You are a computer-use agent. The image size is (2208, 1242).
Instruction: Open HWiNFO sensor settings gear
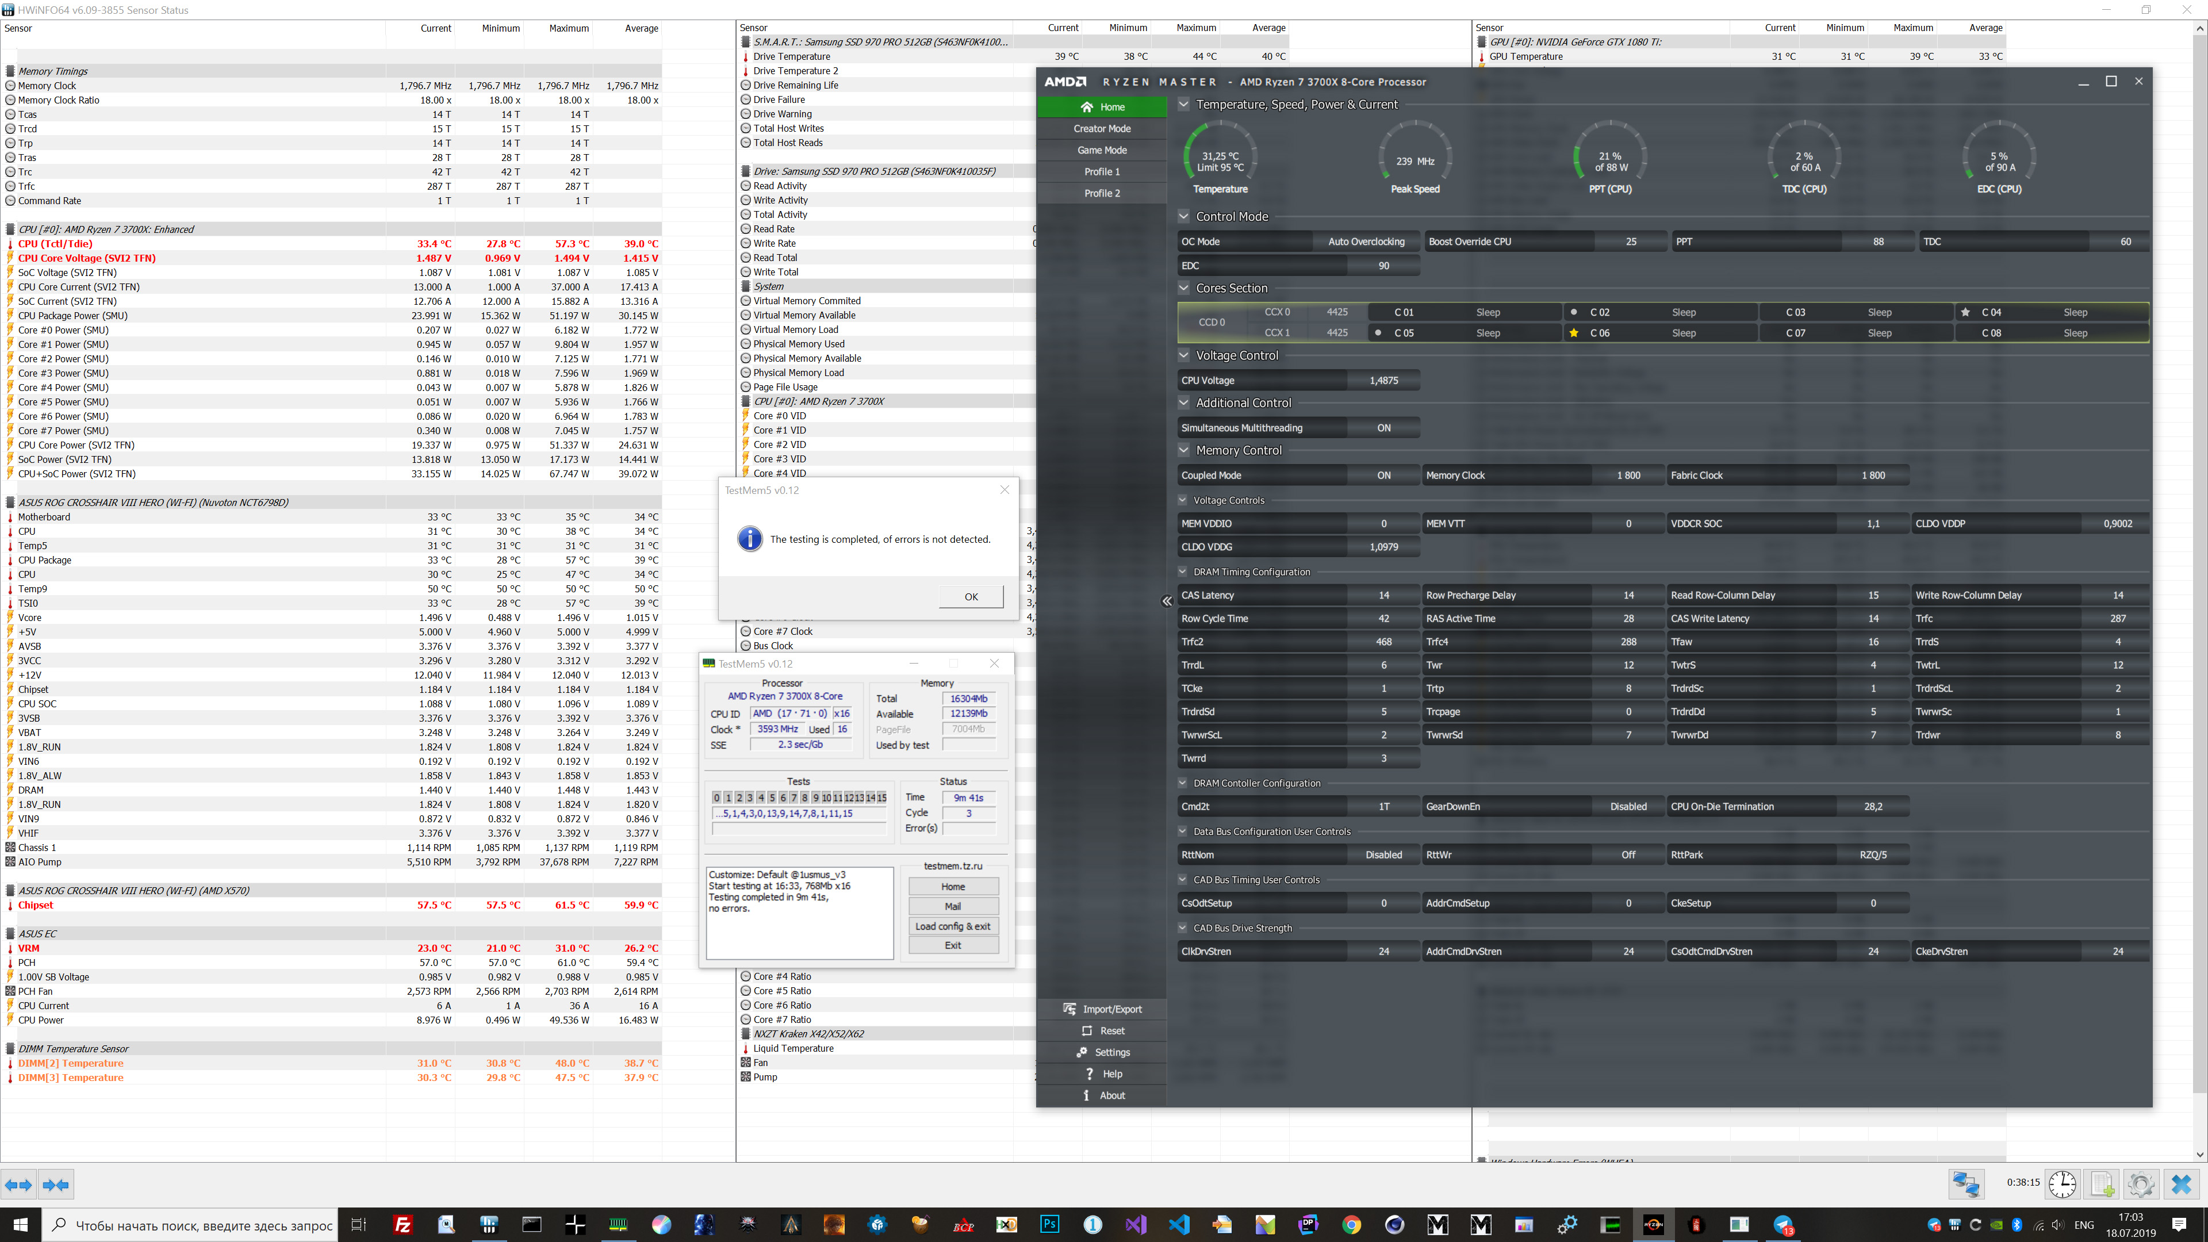click(2140, 1184)
